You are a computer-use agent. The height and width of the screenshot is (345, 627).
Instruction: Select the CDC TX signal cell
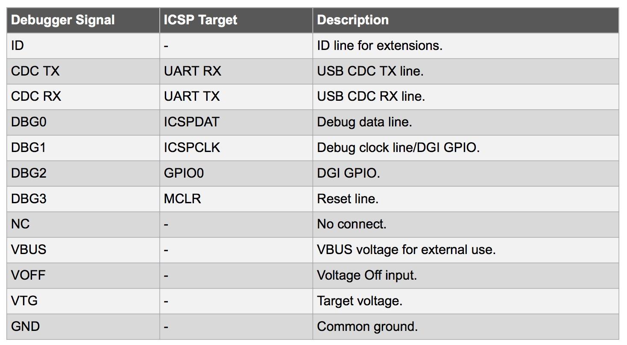pos(35,71)
